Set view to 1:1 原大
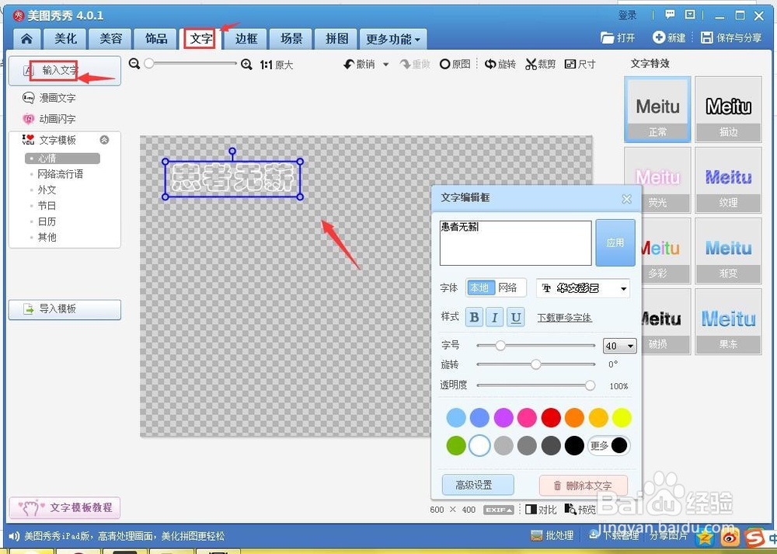 [277, 65]
